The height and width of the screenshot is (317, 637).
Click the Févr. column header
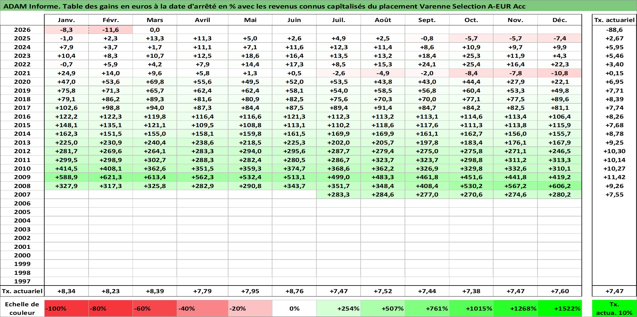[x=111, y=20]
